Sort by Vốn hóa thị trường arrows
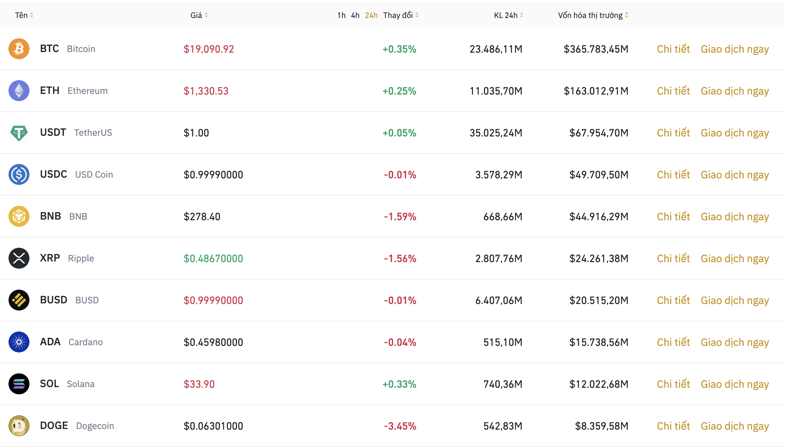The width and height of the screenshot is (794, 447). (x=626, y=15)
